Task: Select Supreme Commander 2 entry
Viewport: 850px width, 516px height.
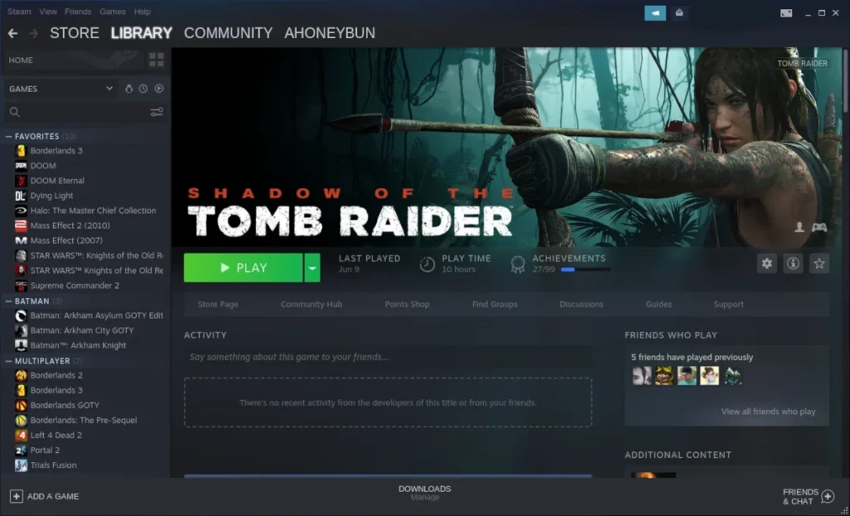Action: point(74,285)
